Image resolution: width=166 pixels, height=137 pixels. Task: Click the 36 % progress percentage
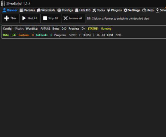(99, 35)
